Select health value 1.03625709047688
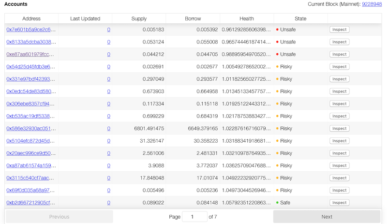This screenshot has width=387, height=224. click(246, 165)
